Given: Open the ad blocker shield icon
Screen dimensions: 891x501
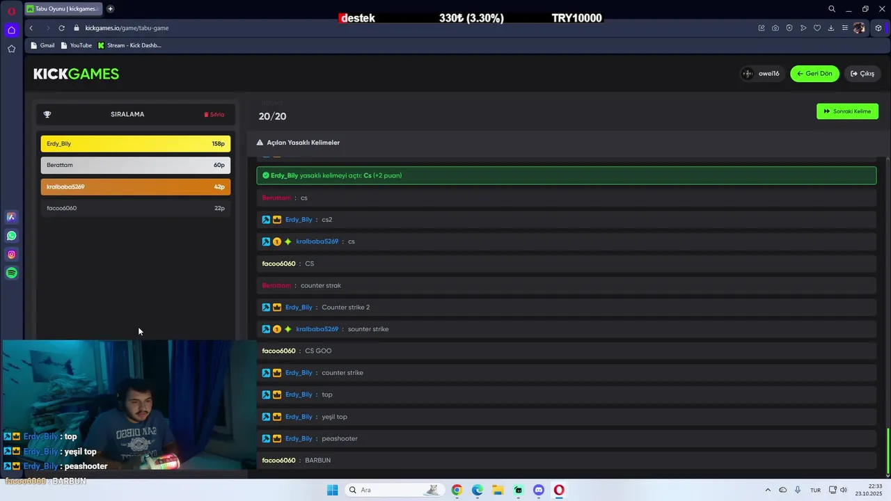Looking at the screenshot, I should click(x=789, y=28).
